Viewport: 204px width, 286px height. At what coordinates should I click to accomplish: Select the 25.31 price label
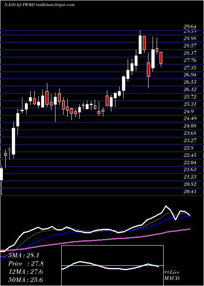[x=190, y=104]
